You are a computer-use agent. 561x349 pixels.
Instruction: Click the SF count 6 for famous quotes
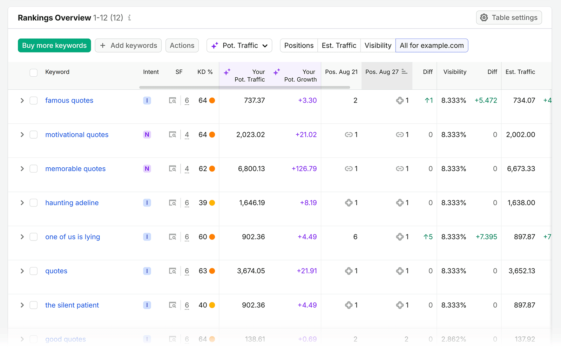[187, 100]
